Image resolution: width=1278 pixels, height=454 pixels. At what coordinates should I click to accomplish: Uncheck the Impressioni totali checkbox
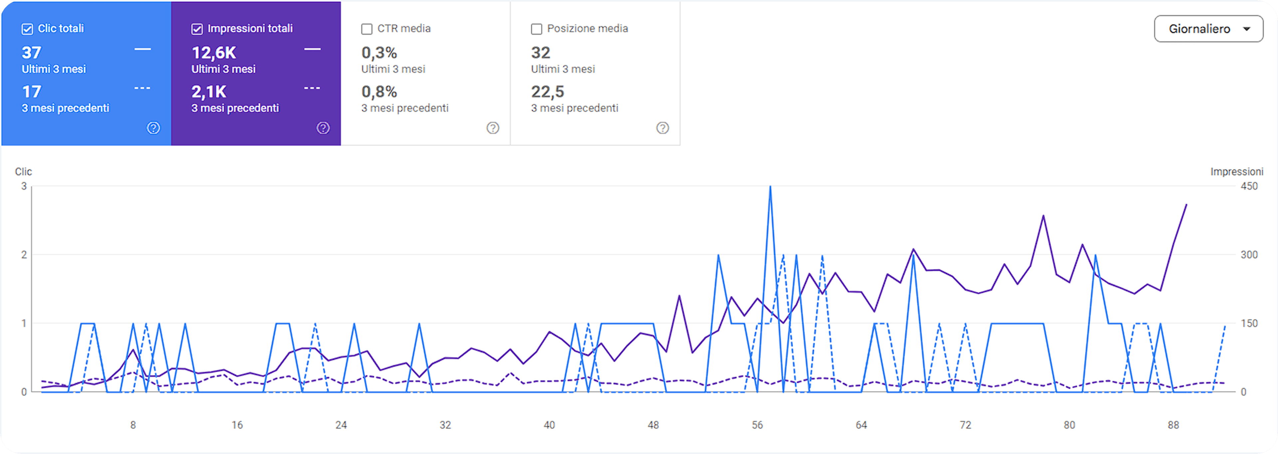(x=197, y=29)
